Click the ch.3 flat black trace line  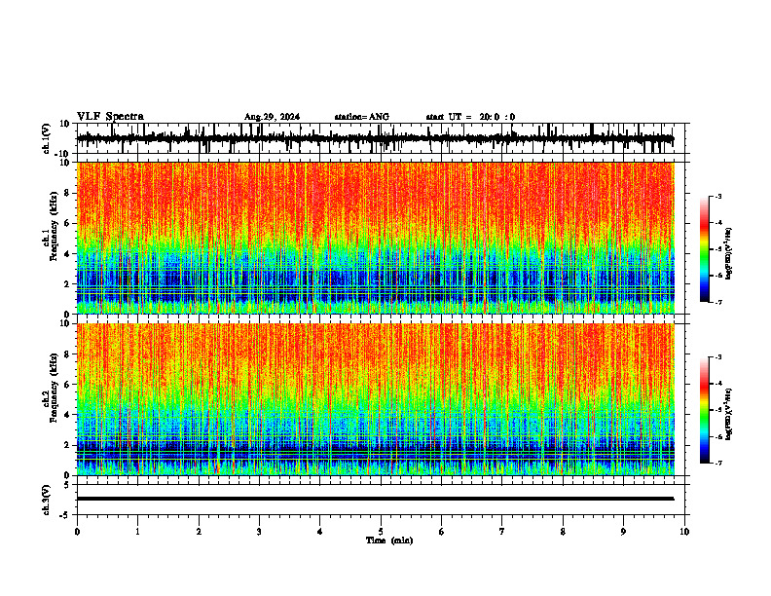[x=375, y=499]
